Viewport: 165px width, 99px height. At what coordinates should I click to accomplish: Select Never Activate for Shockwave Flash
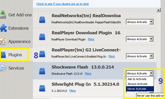140,89
